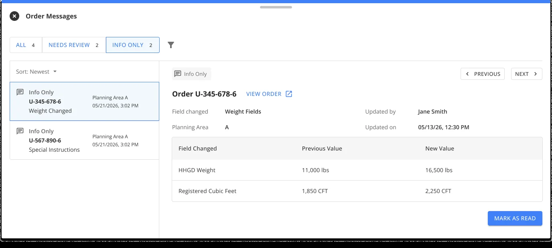Click the 2,250 CFT new value
This screenshot has height=248, width=552.
pyautogui.click(x=438, y=191)
